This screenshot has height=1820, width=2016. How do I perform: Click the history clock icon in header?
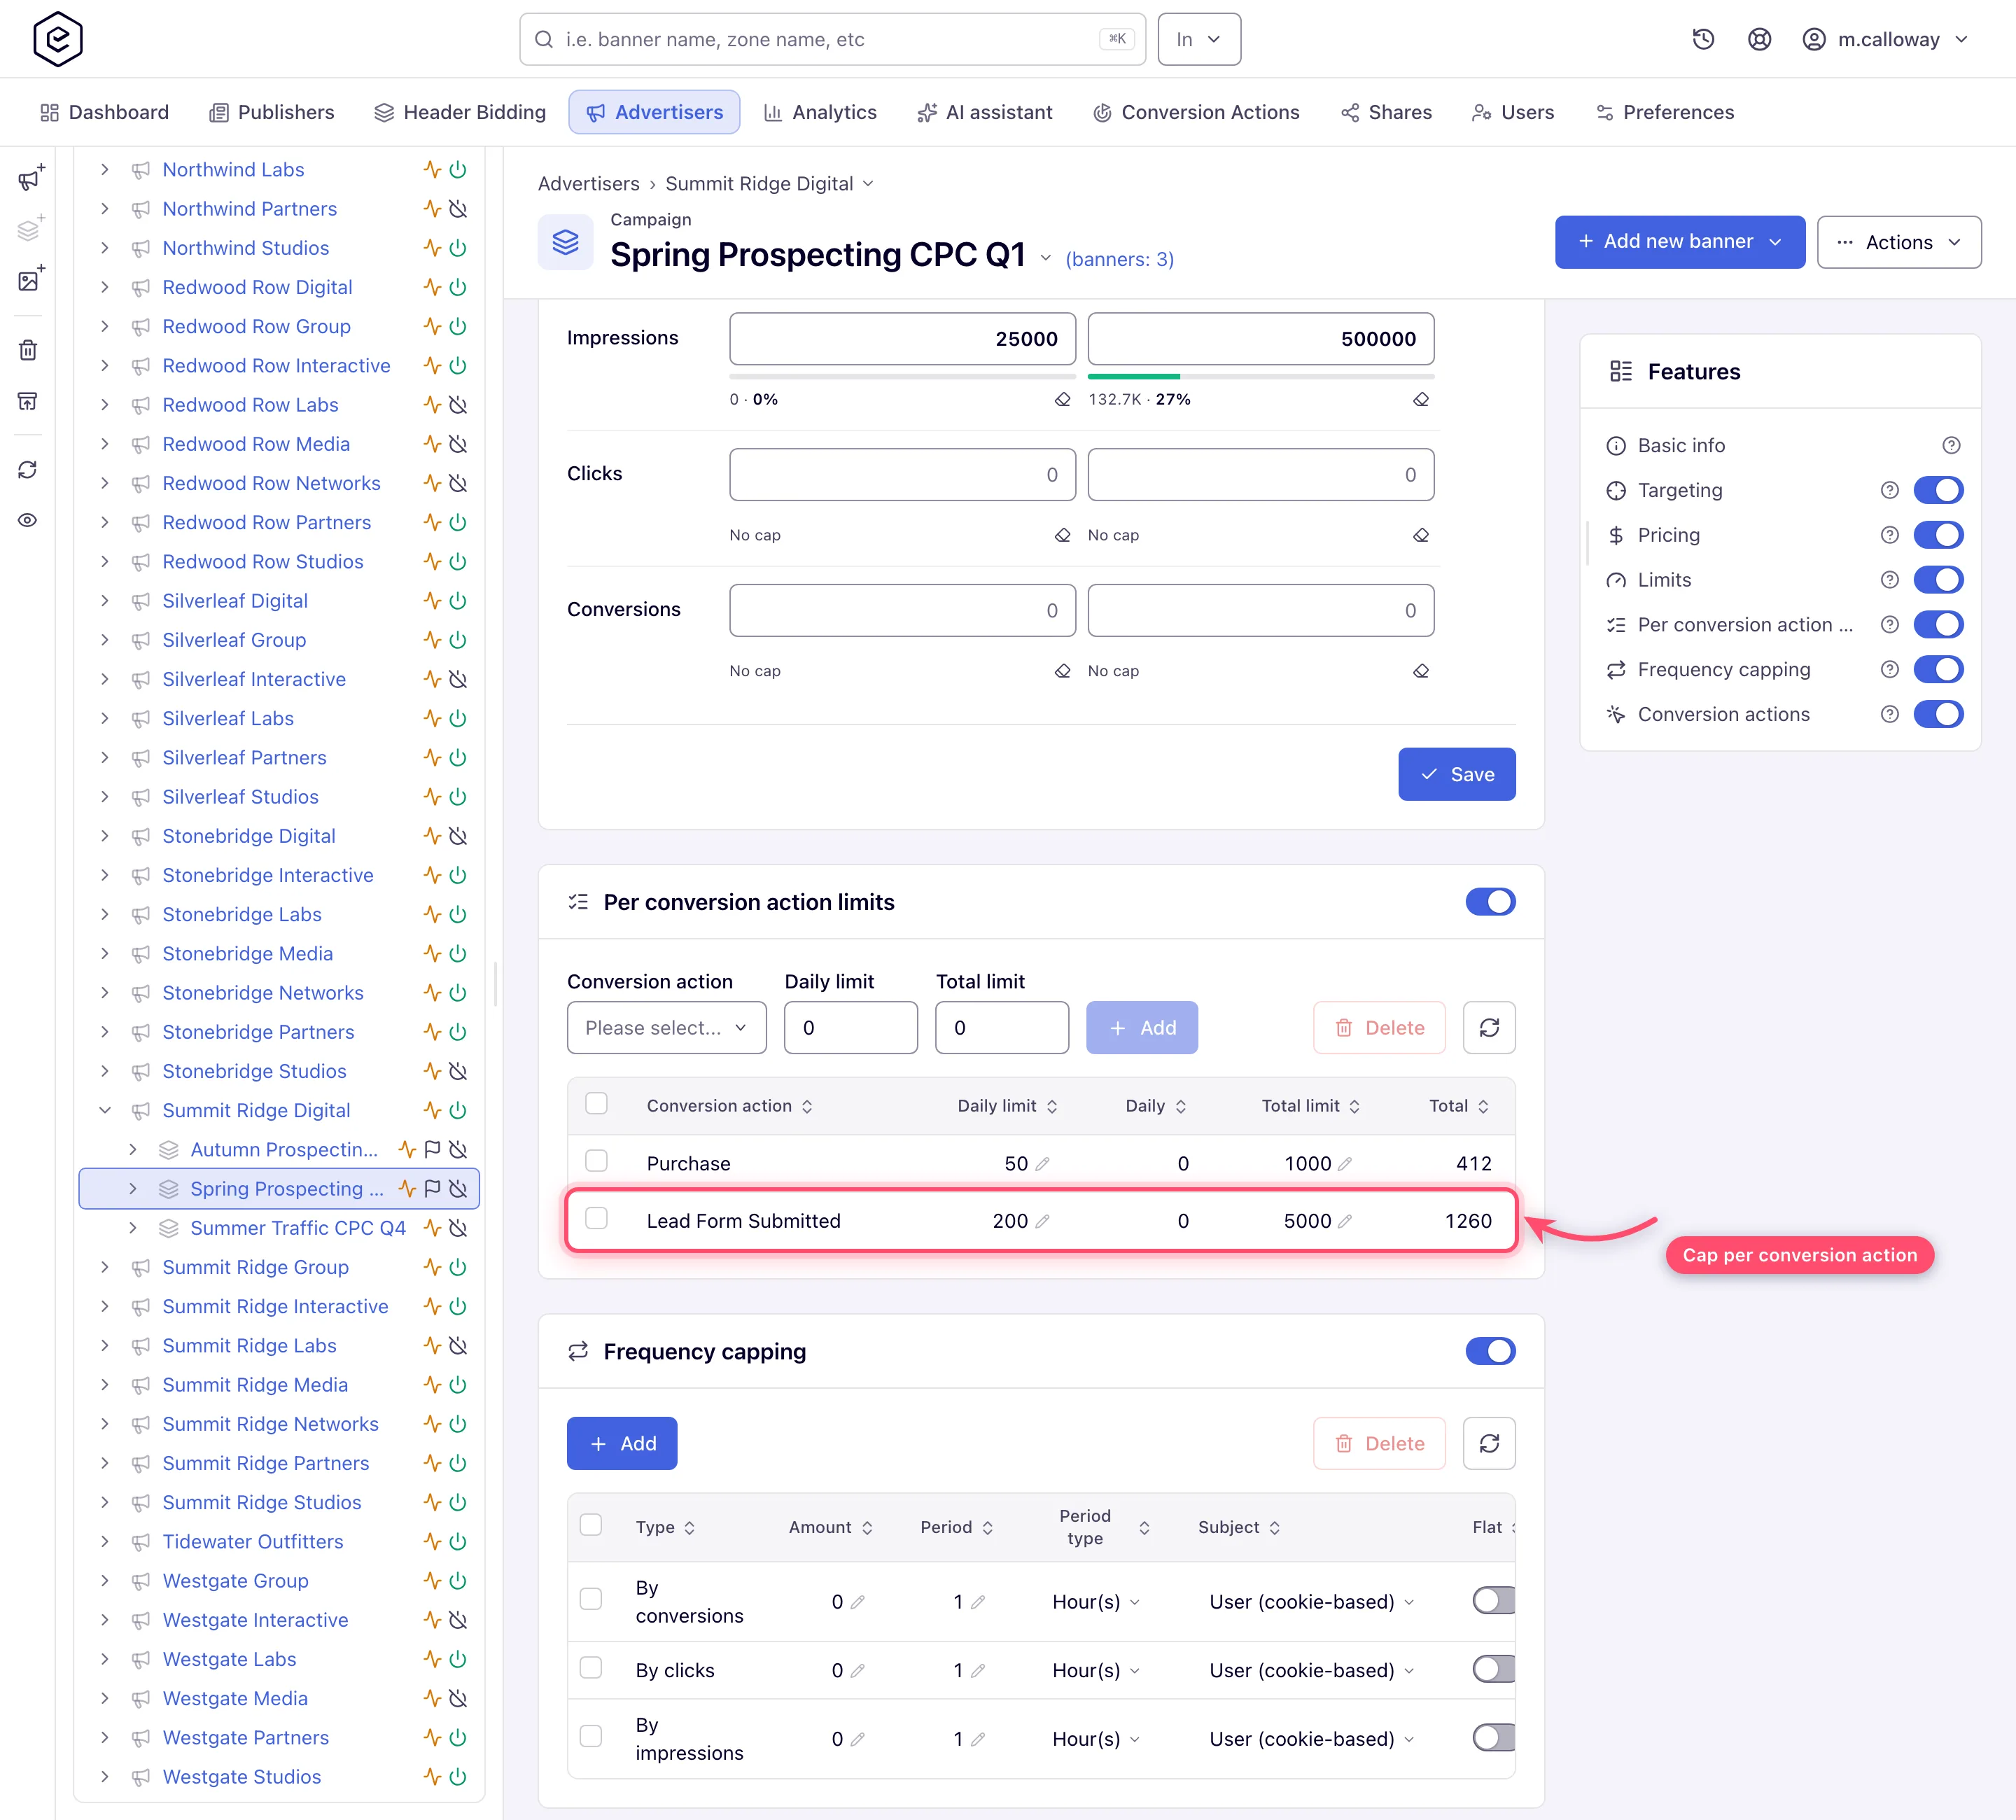tap(1703, 39)
